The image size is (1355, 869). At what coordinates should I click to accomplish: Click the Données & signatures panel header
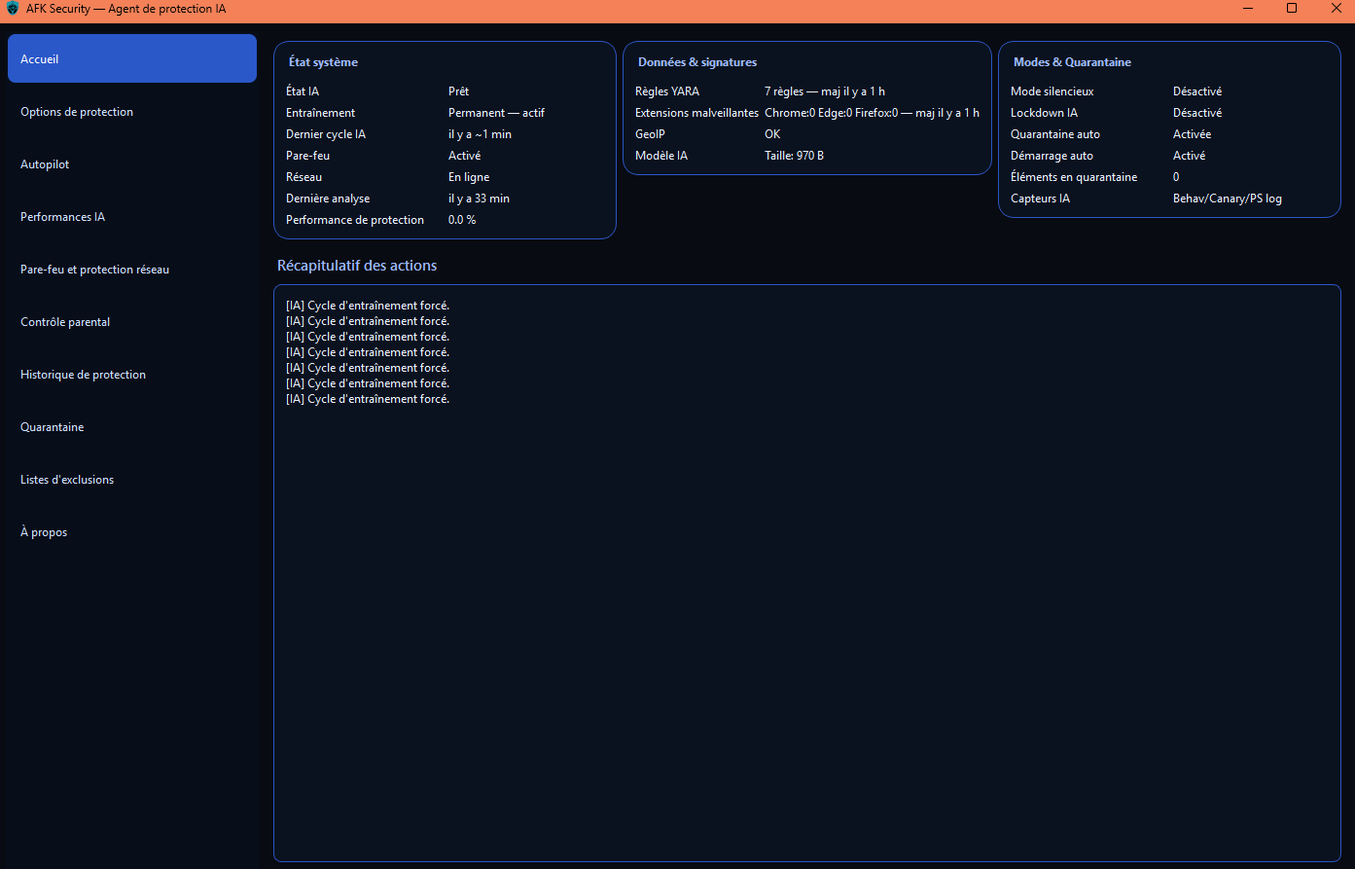point(696,62)
